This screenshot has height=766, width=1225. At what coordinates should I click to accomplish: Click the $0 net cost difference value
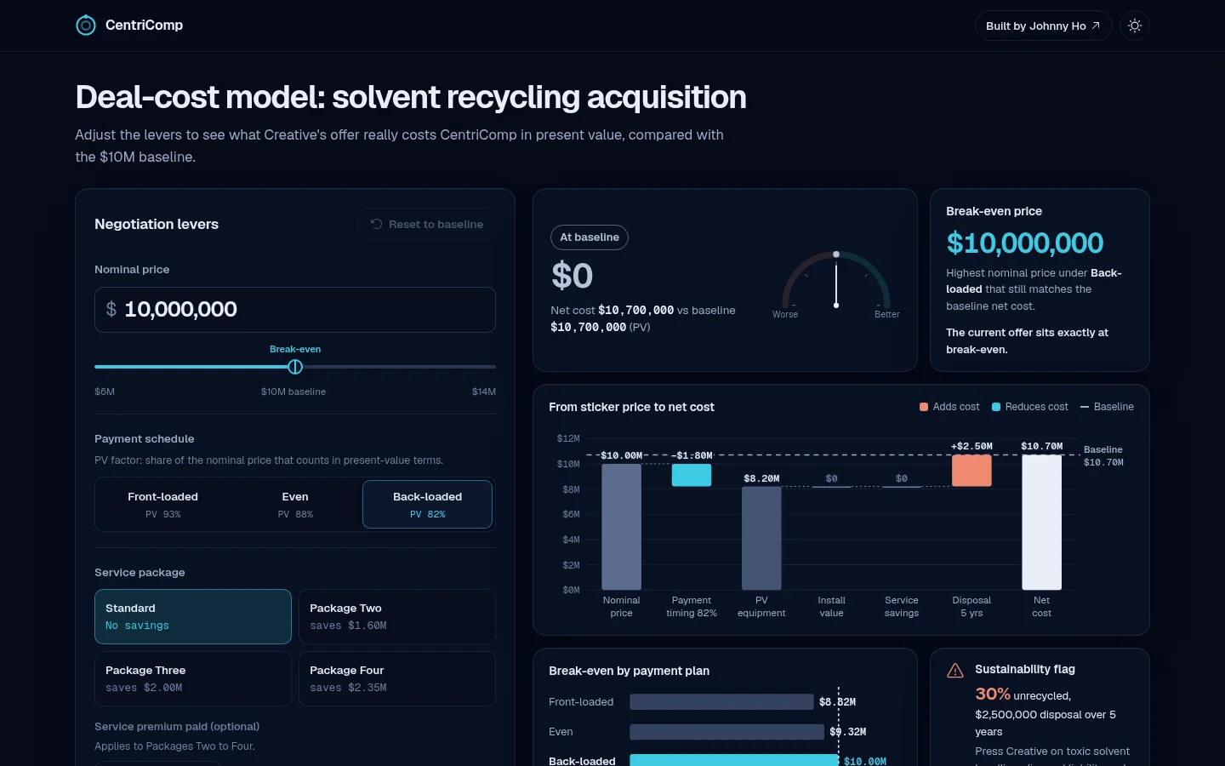click(573, 276)
